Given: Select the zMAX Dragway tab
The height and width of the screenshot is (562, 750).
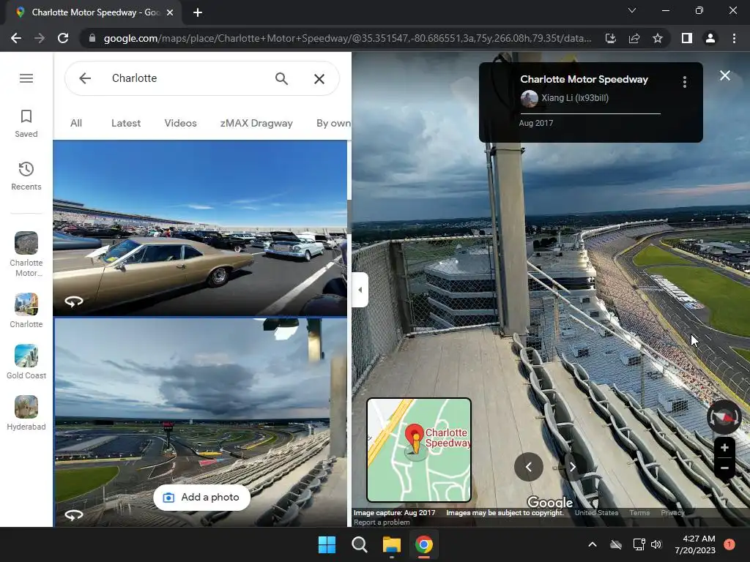Looking at the screenshot, I should [256, 123].
